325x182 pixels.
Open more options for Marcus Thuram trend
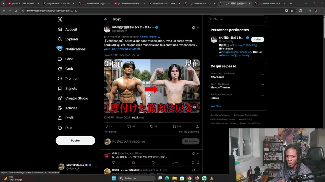point(263,85)
